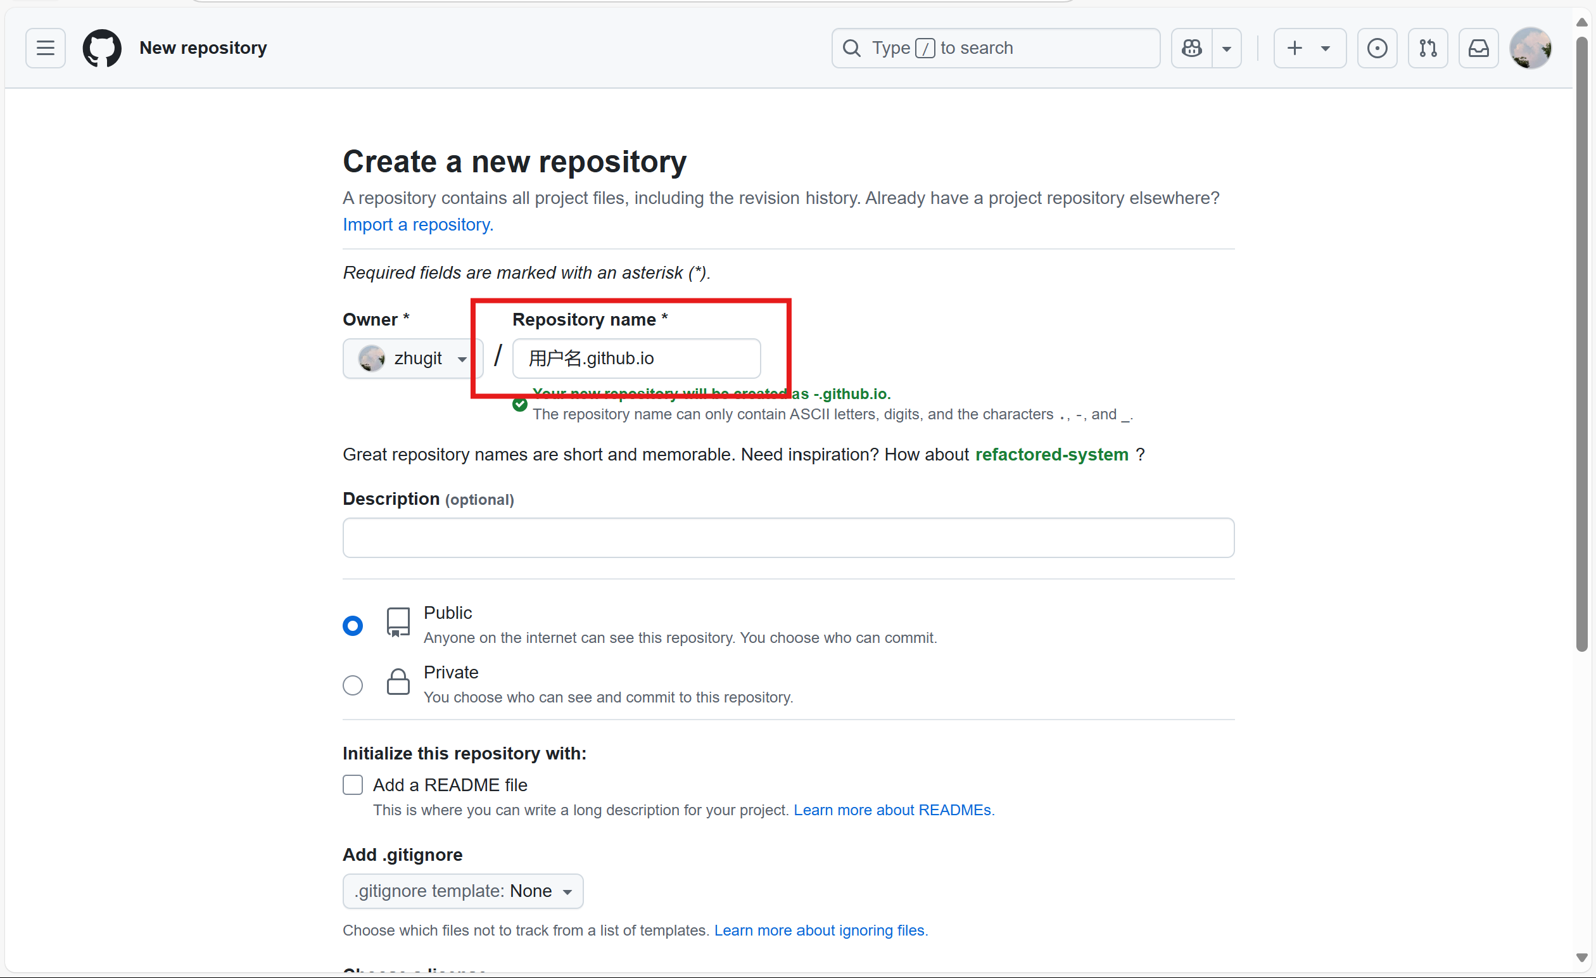
Task: Expand the create-new dropdown caret
Action: tap(1326, 48)
